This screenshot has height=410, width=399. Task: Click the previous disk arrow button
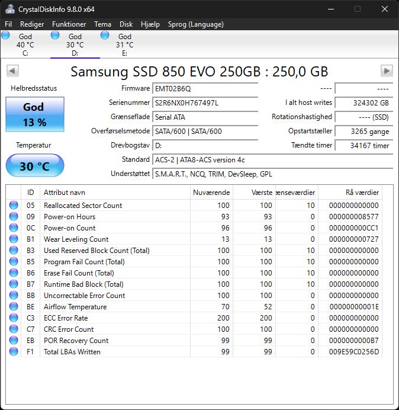coord(12,71)
